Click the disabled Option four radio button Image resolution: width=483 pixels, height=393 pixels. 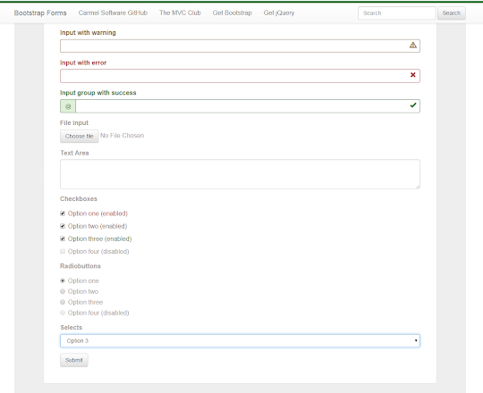pyautogui.click(x=63, y=313)
